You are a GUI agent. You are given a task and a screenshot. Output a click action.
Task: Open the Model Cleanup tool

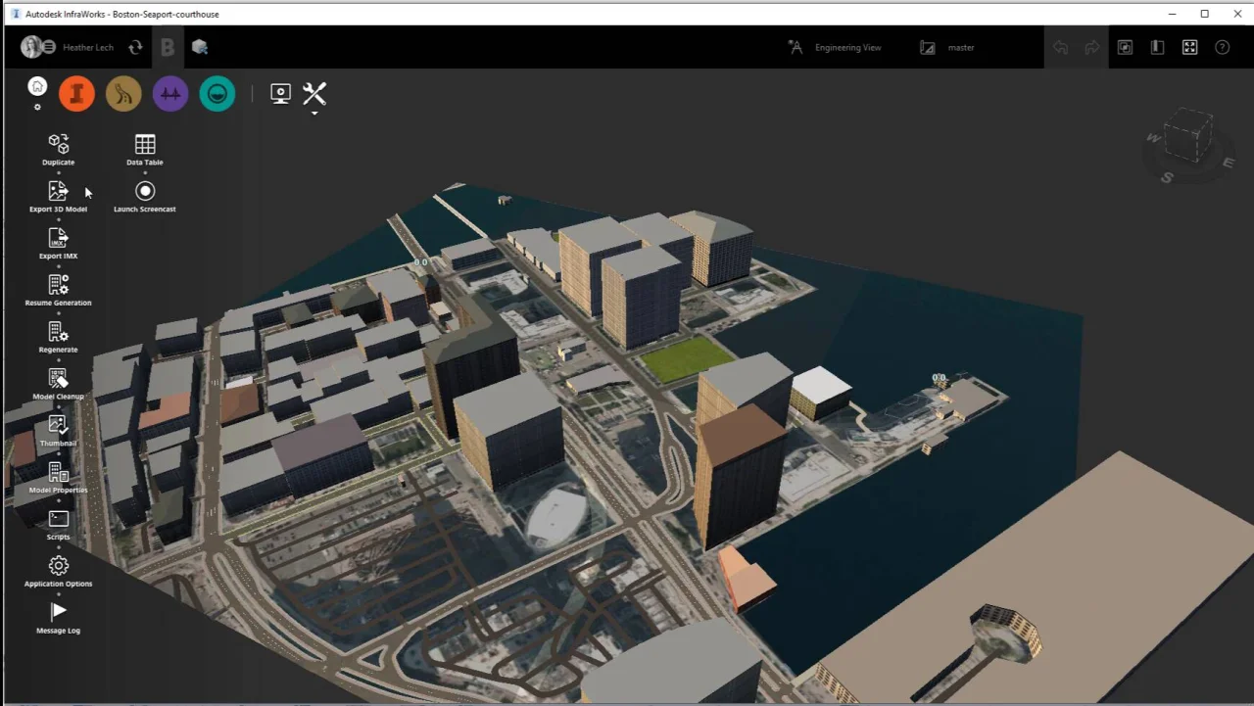58,380
